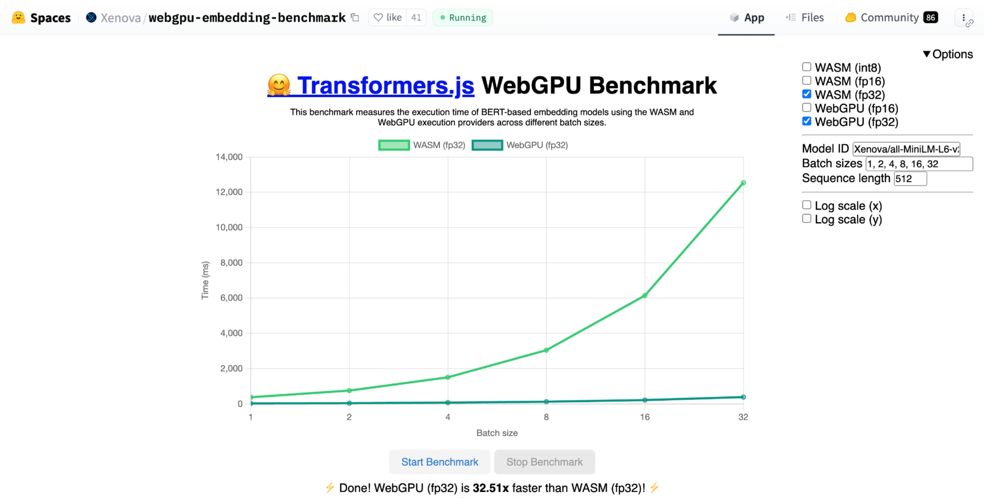Click the copy space URL icon

coord(355,17)
